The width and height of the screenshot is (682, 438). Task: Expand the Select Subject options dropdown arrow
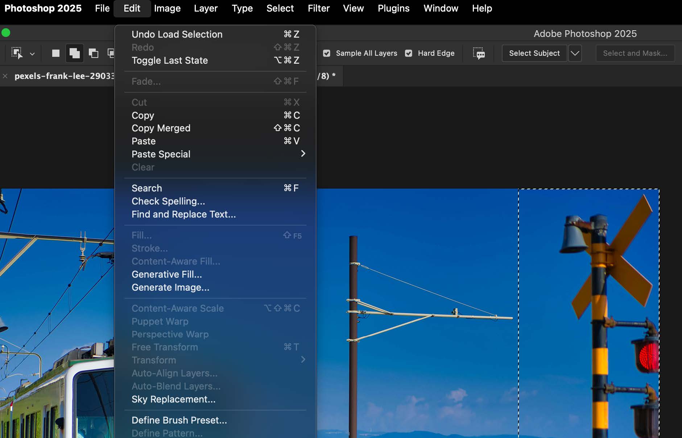pyautogui.click(x=575, y=53)
